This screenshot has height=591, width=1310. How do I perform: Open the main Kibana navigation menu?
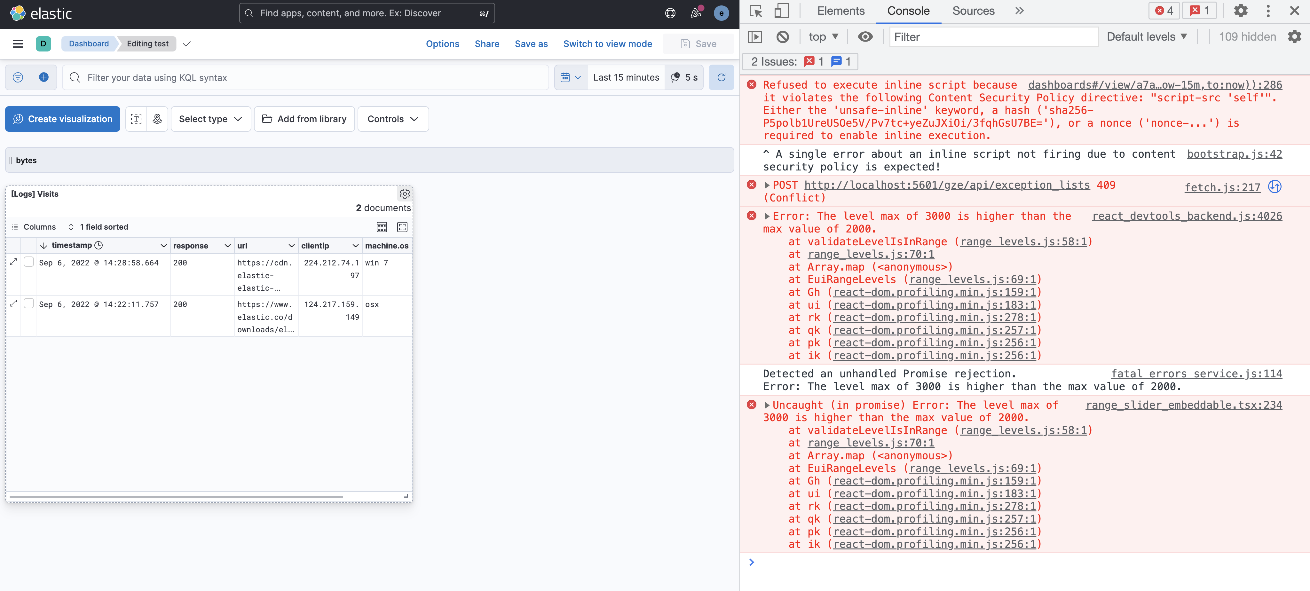pyautogui.click(x=18, y=43)
